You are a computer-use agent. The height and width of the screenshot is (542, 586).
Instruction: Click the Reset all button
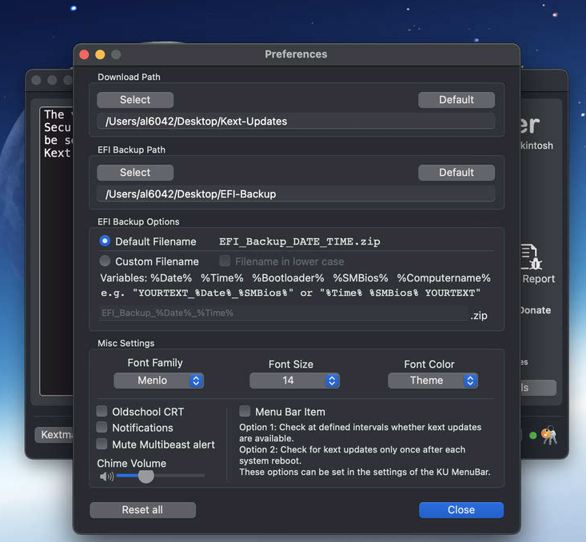point(142,510)
